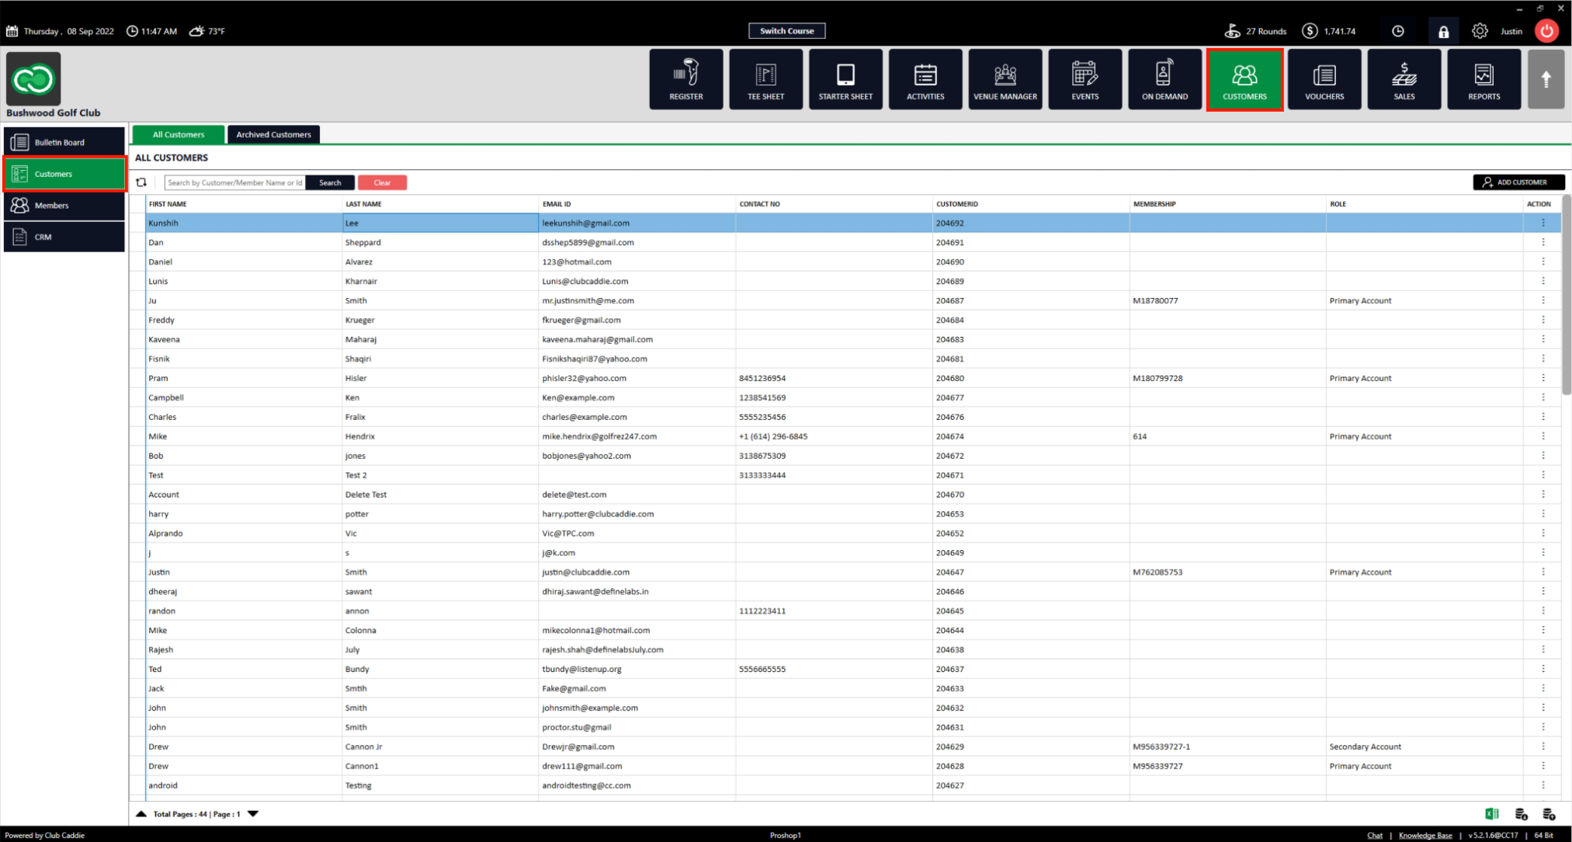This screenshot has height=842, width=1572.
Task: Open the Vouchers module
Action: tap(1324, 79)
